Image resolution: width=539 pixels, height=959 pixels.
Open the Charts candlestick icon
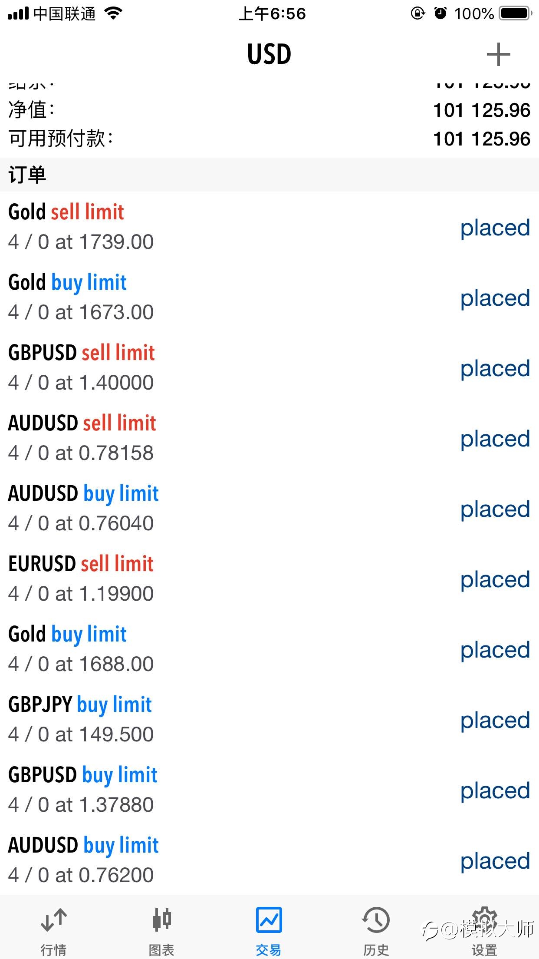point(161,920)
